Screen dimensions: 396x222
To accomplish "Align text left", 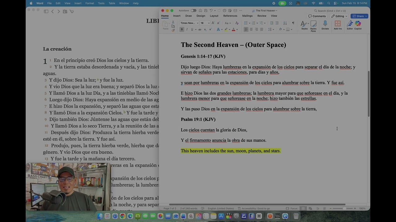I will [246, 29].
